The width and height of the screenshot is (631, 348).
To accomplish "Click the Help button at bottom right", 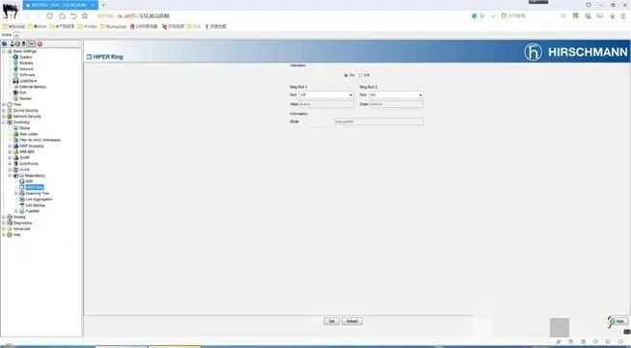I will click(x=618, y=321).
